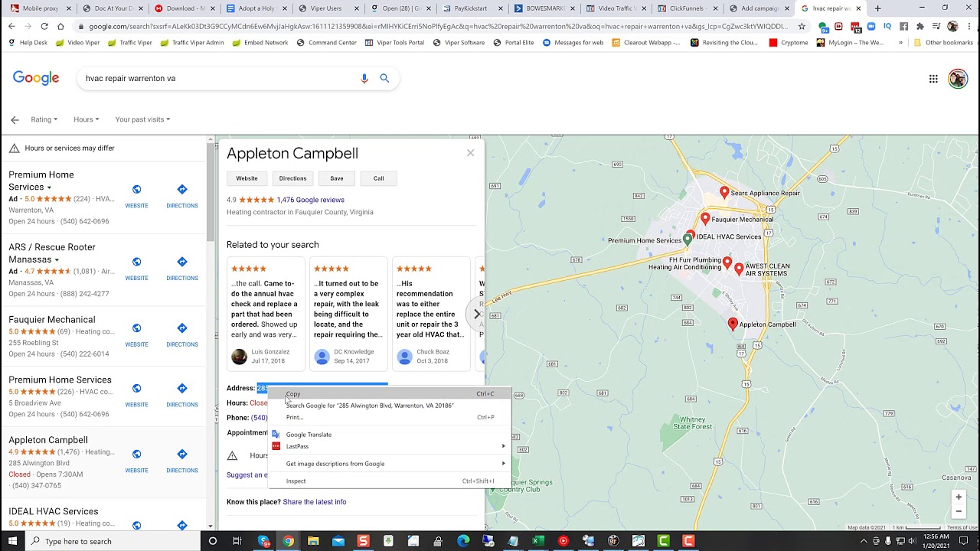
Task: Open the 1,476 Google reviews link
Action: pos(310,200)
